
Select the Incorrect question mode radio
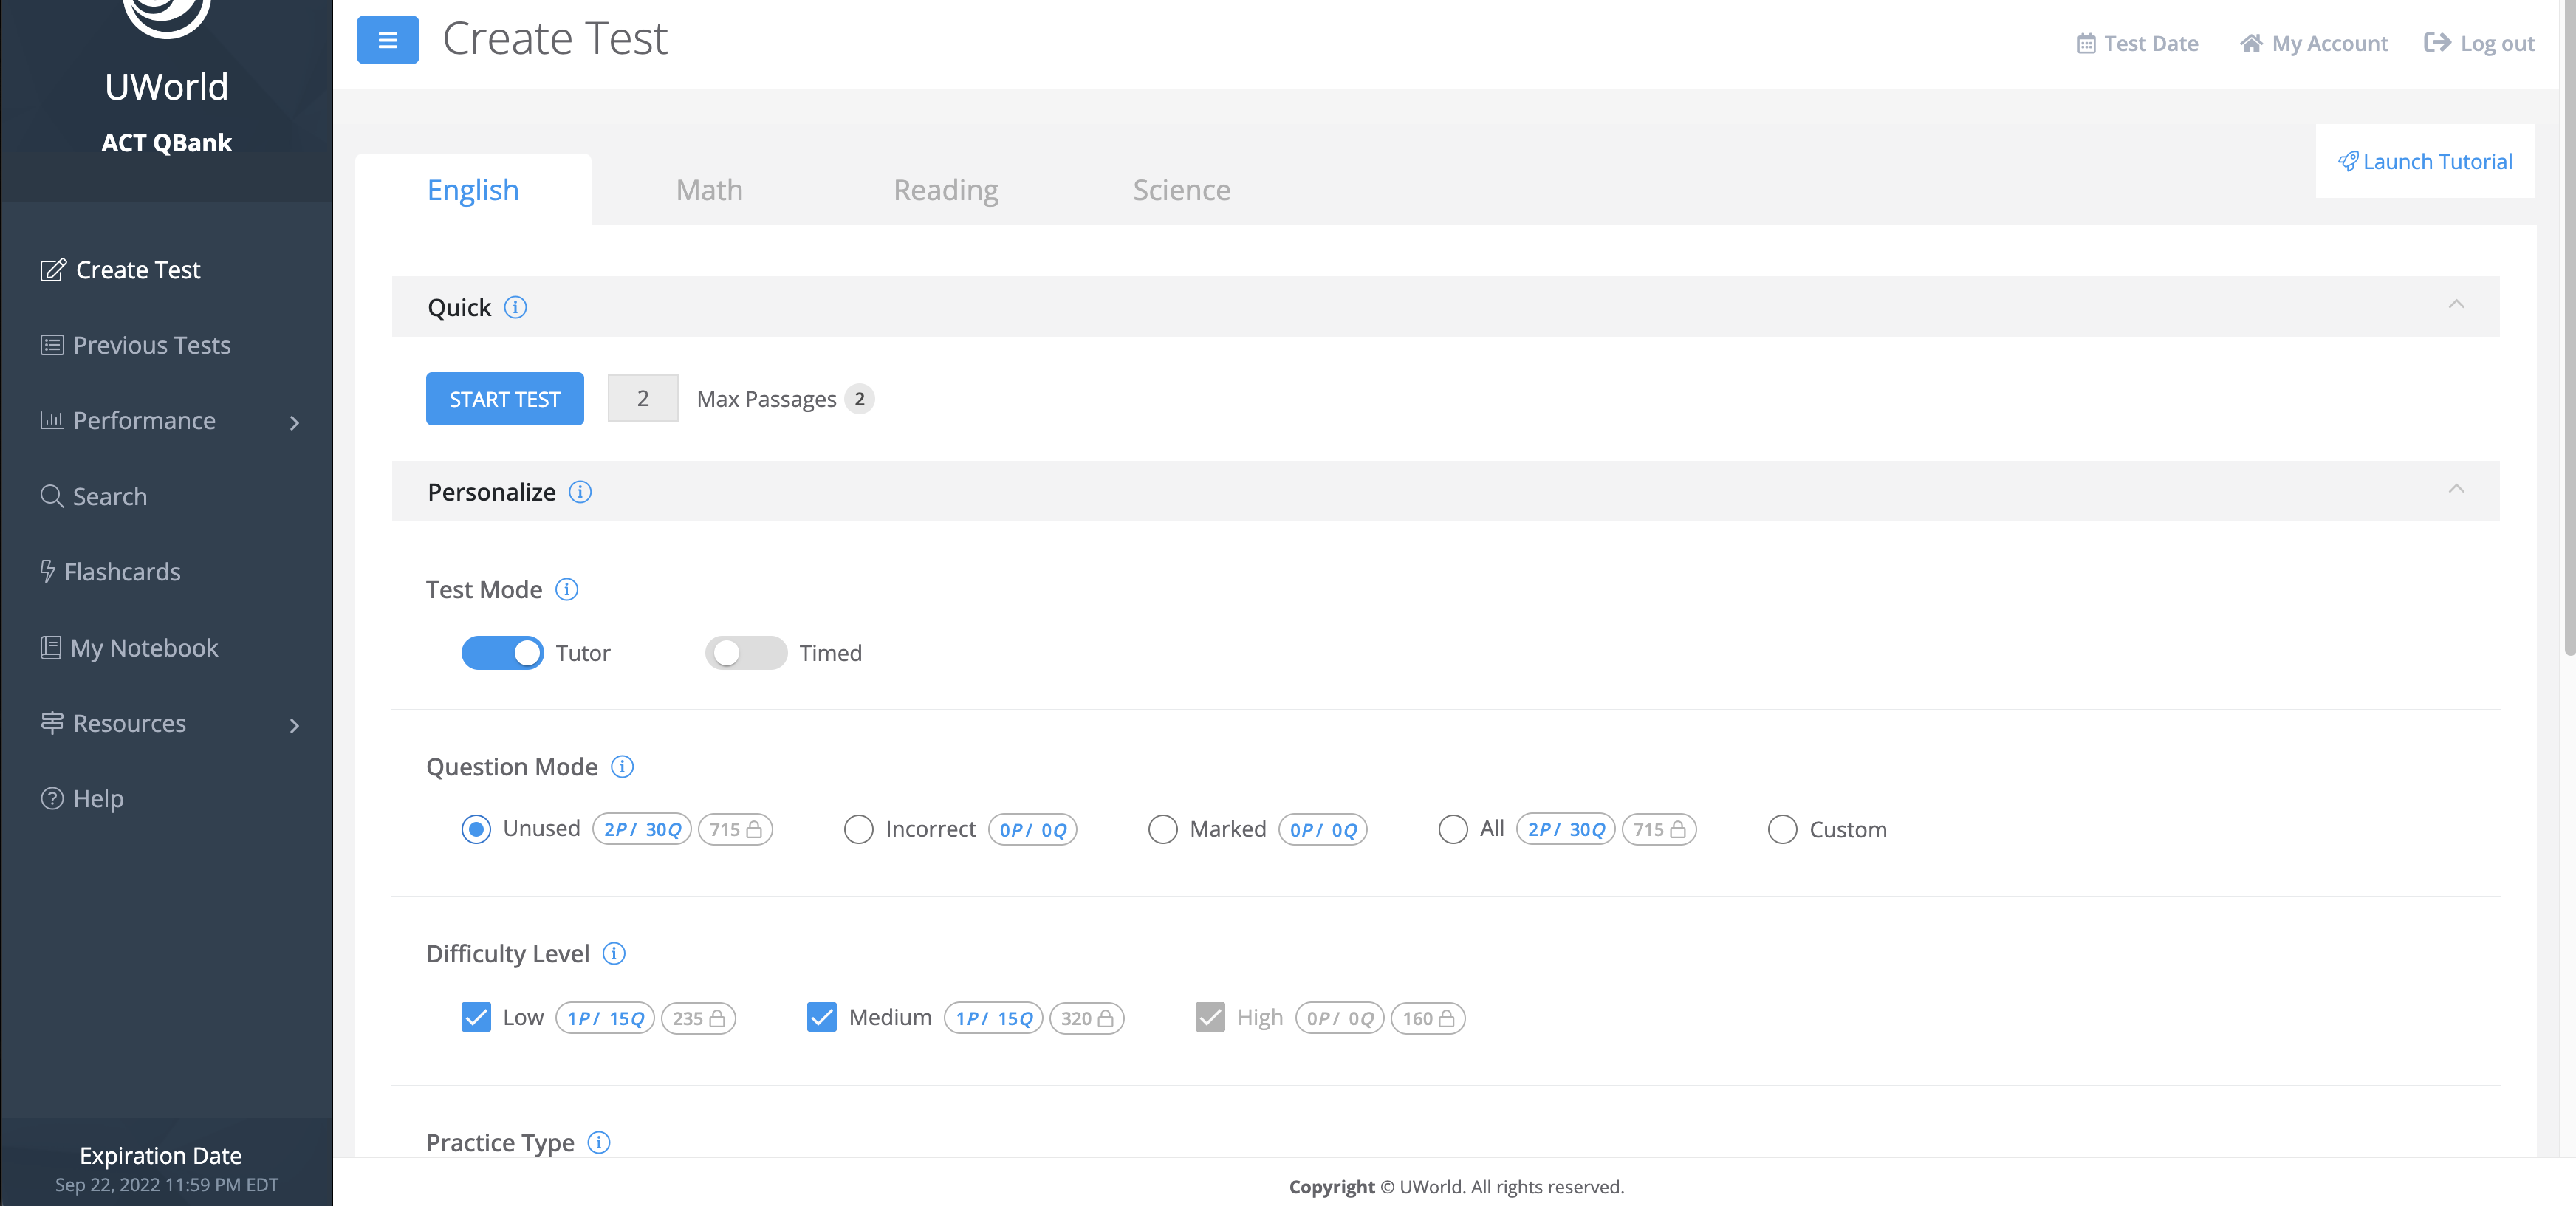pyautogui.click(x=858, y=829)
